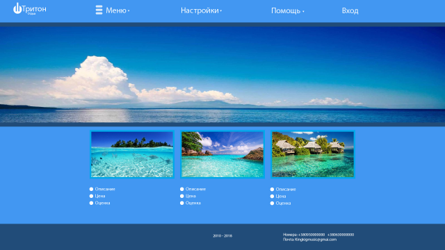Click the 2010 - 2018 footer text
445x250 pixels.
tap(222, 236)
